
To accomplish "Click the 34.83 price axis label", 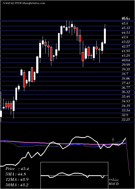I will tap(126, 101).
